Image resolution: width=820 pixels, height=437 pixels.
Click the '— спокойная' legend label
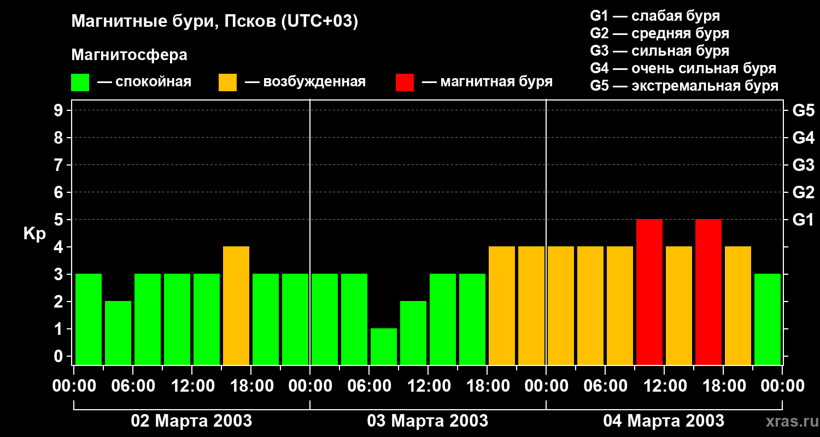[144, 82]
